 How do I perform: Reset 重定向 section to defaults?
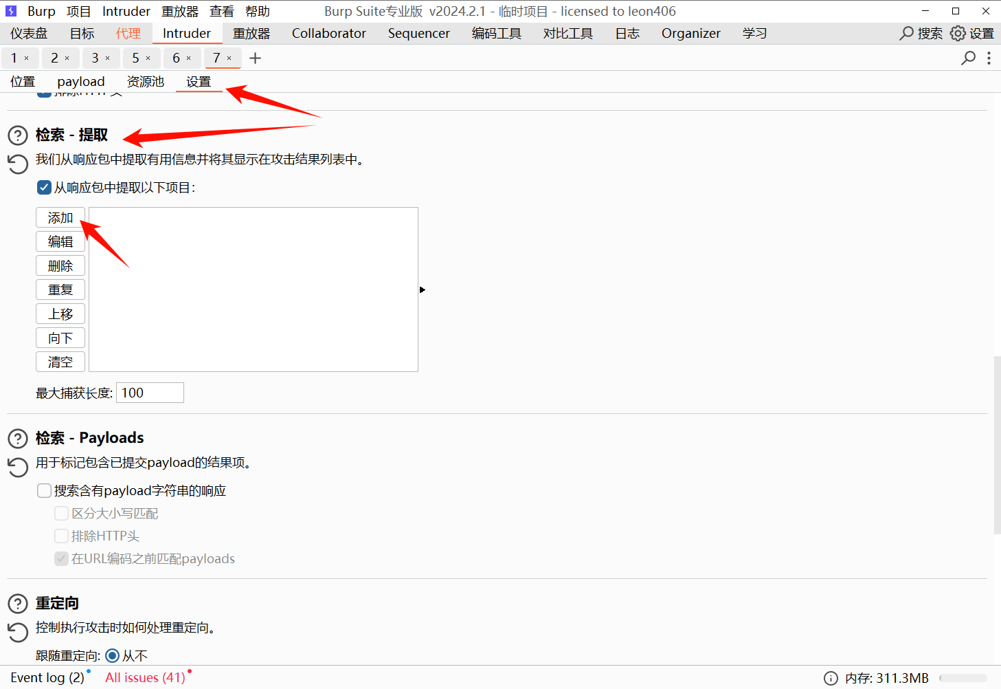pyautogui.click(x=18, y=632)
